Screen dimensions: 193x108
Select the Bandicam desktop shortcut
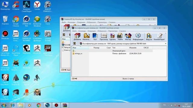pyautogui.click(x=5, y=35)
